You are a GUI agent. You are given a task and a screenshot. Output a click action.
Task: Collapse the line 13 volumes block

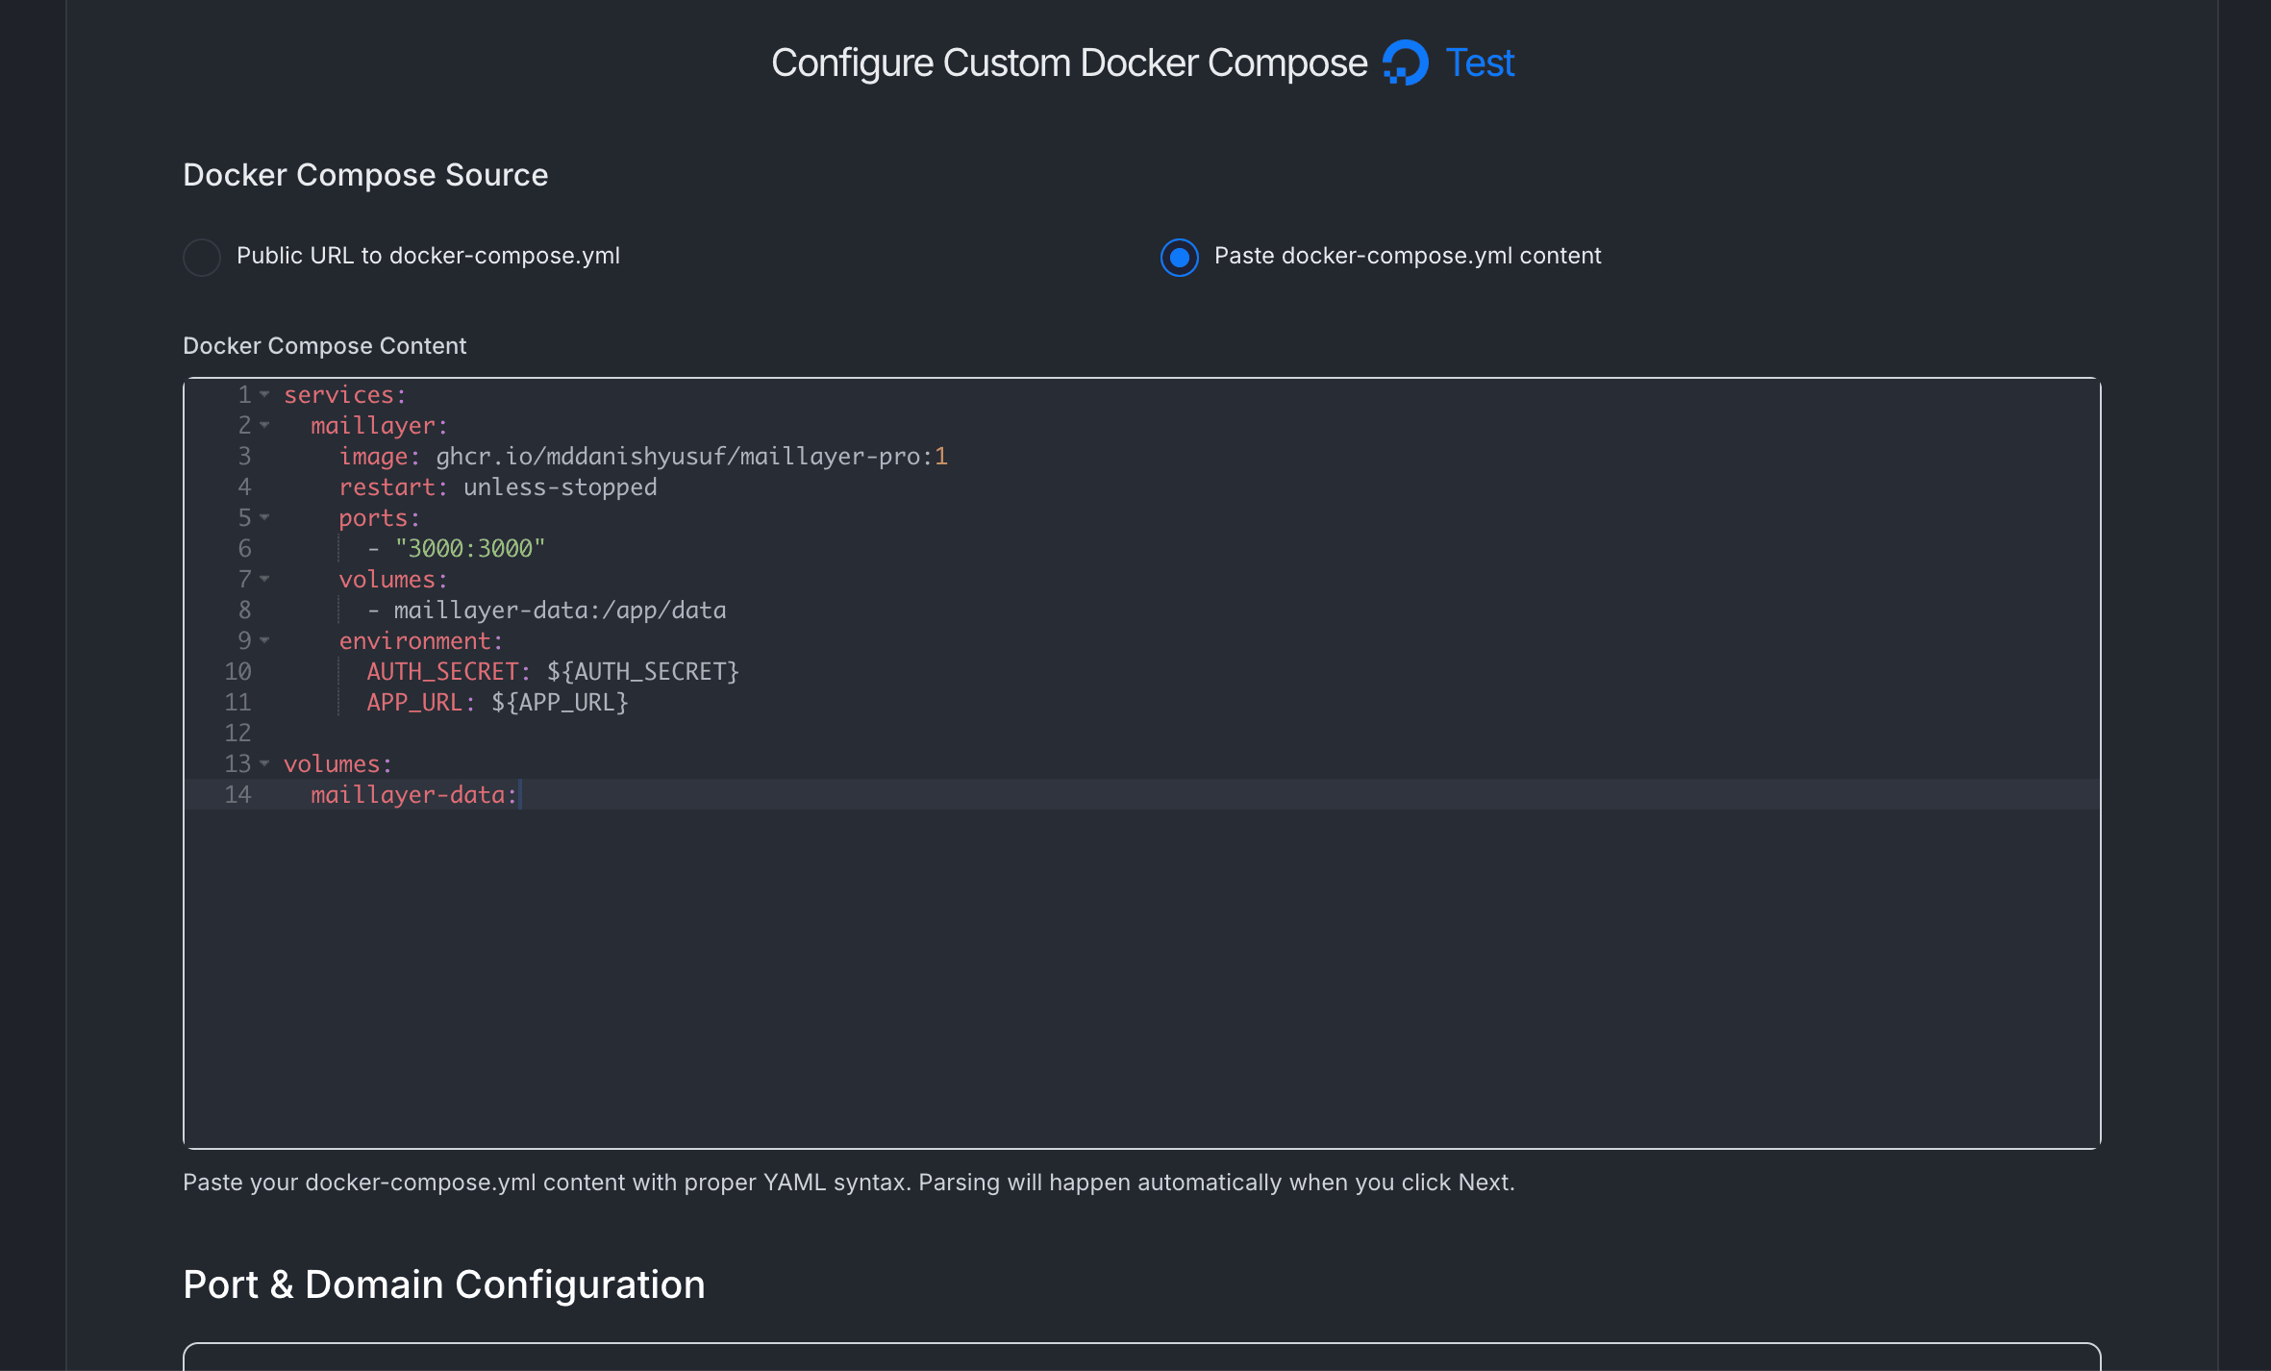tap(264, 763)
